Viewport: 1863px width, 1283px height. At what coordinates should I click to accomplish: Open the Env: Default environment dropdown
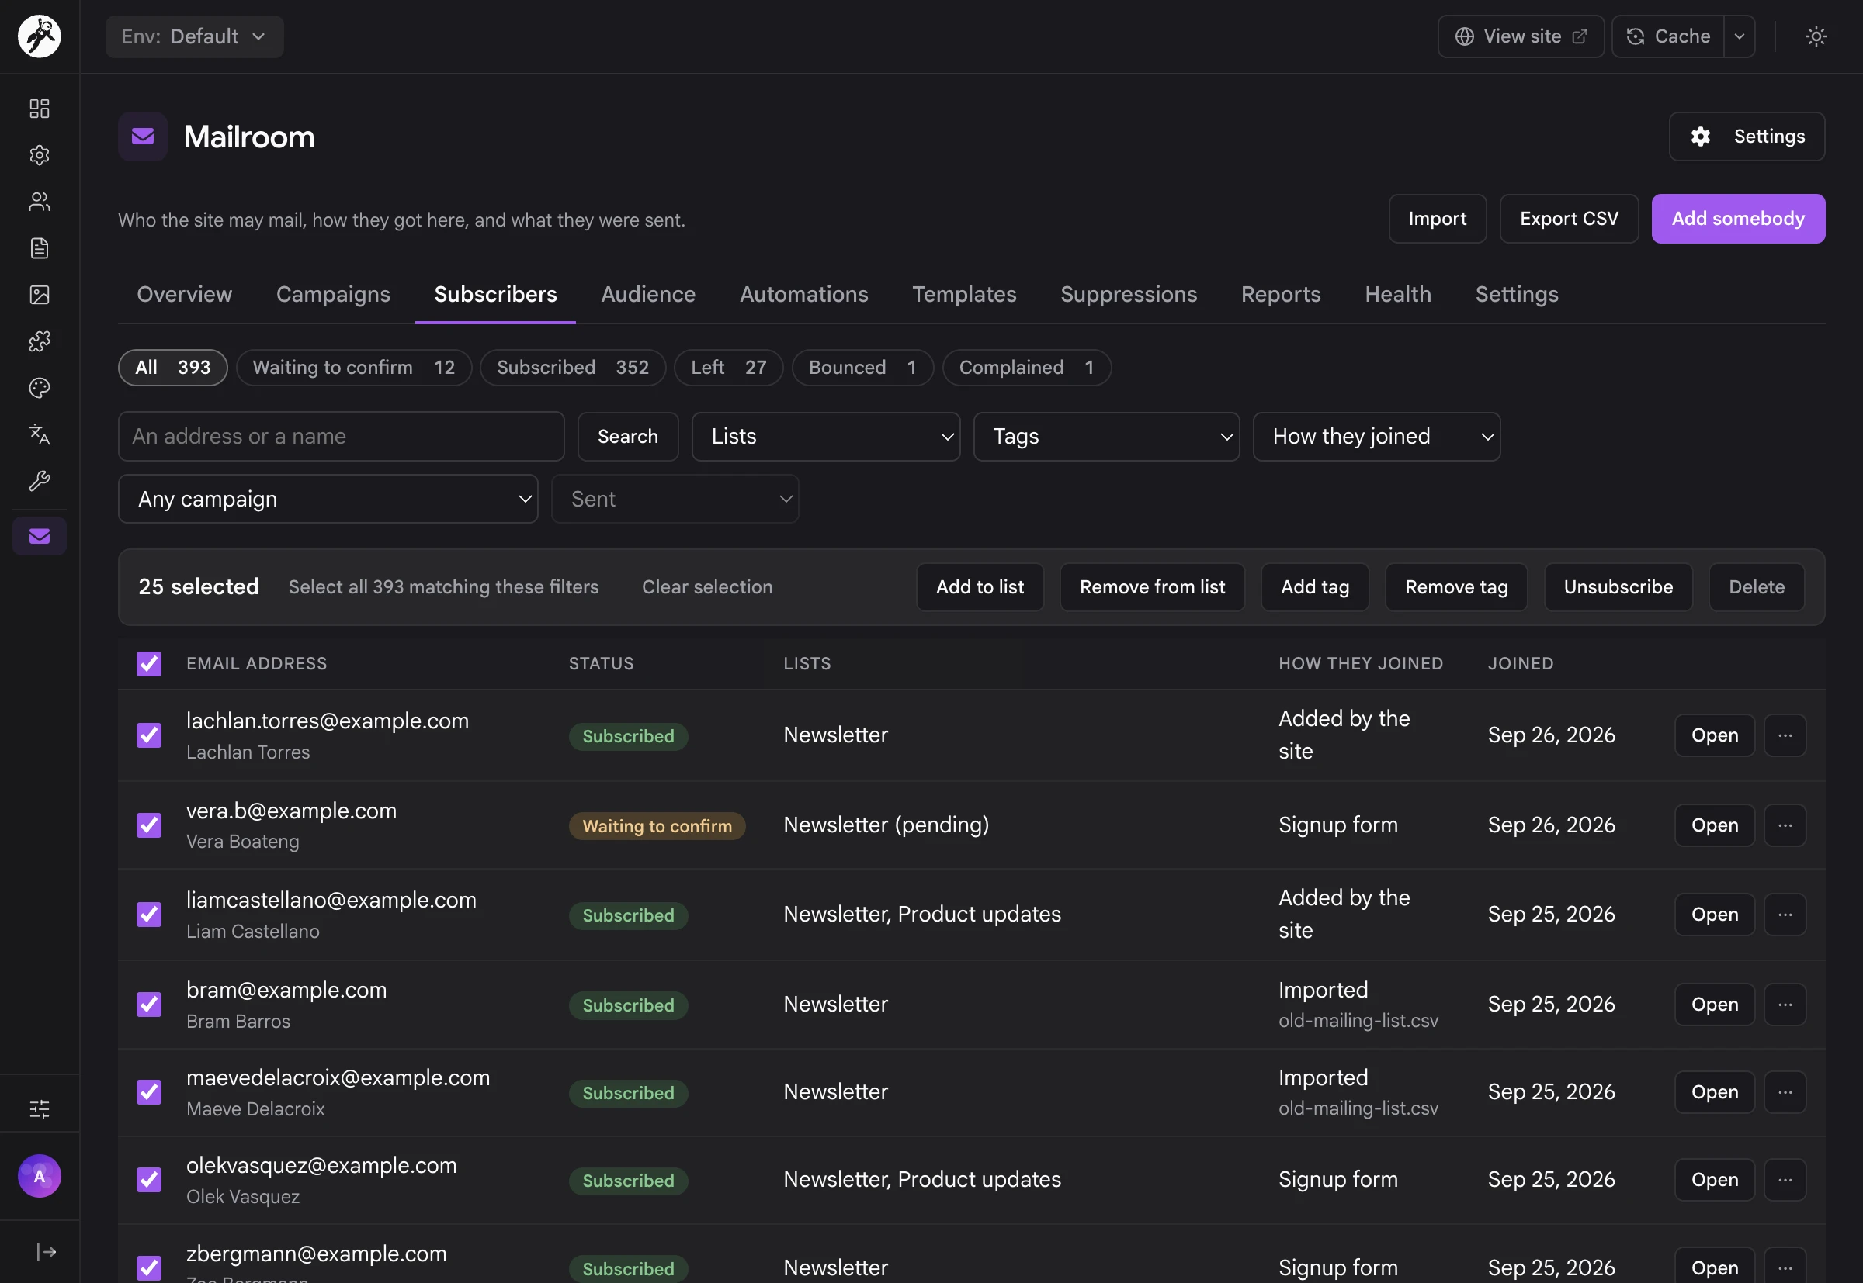pyautogui.click(x=194, y=36)
